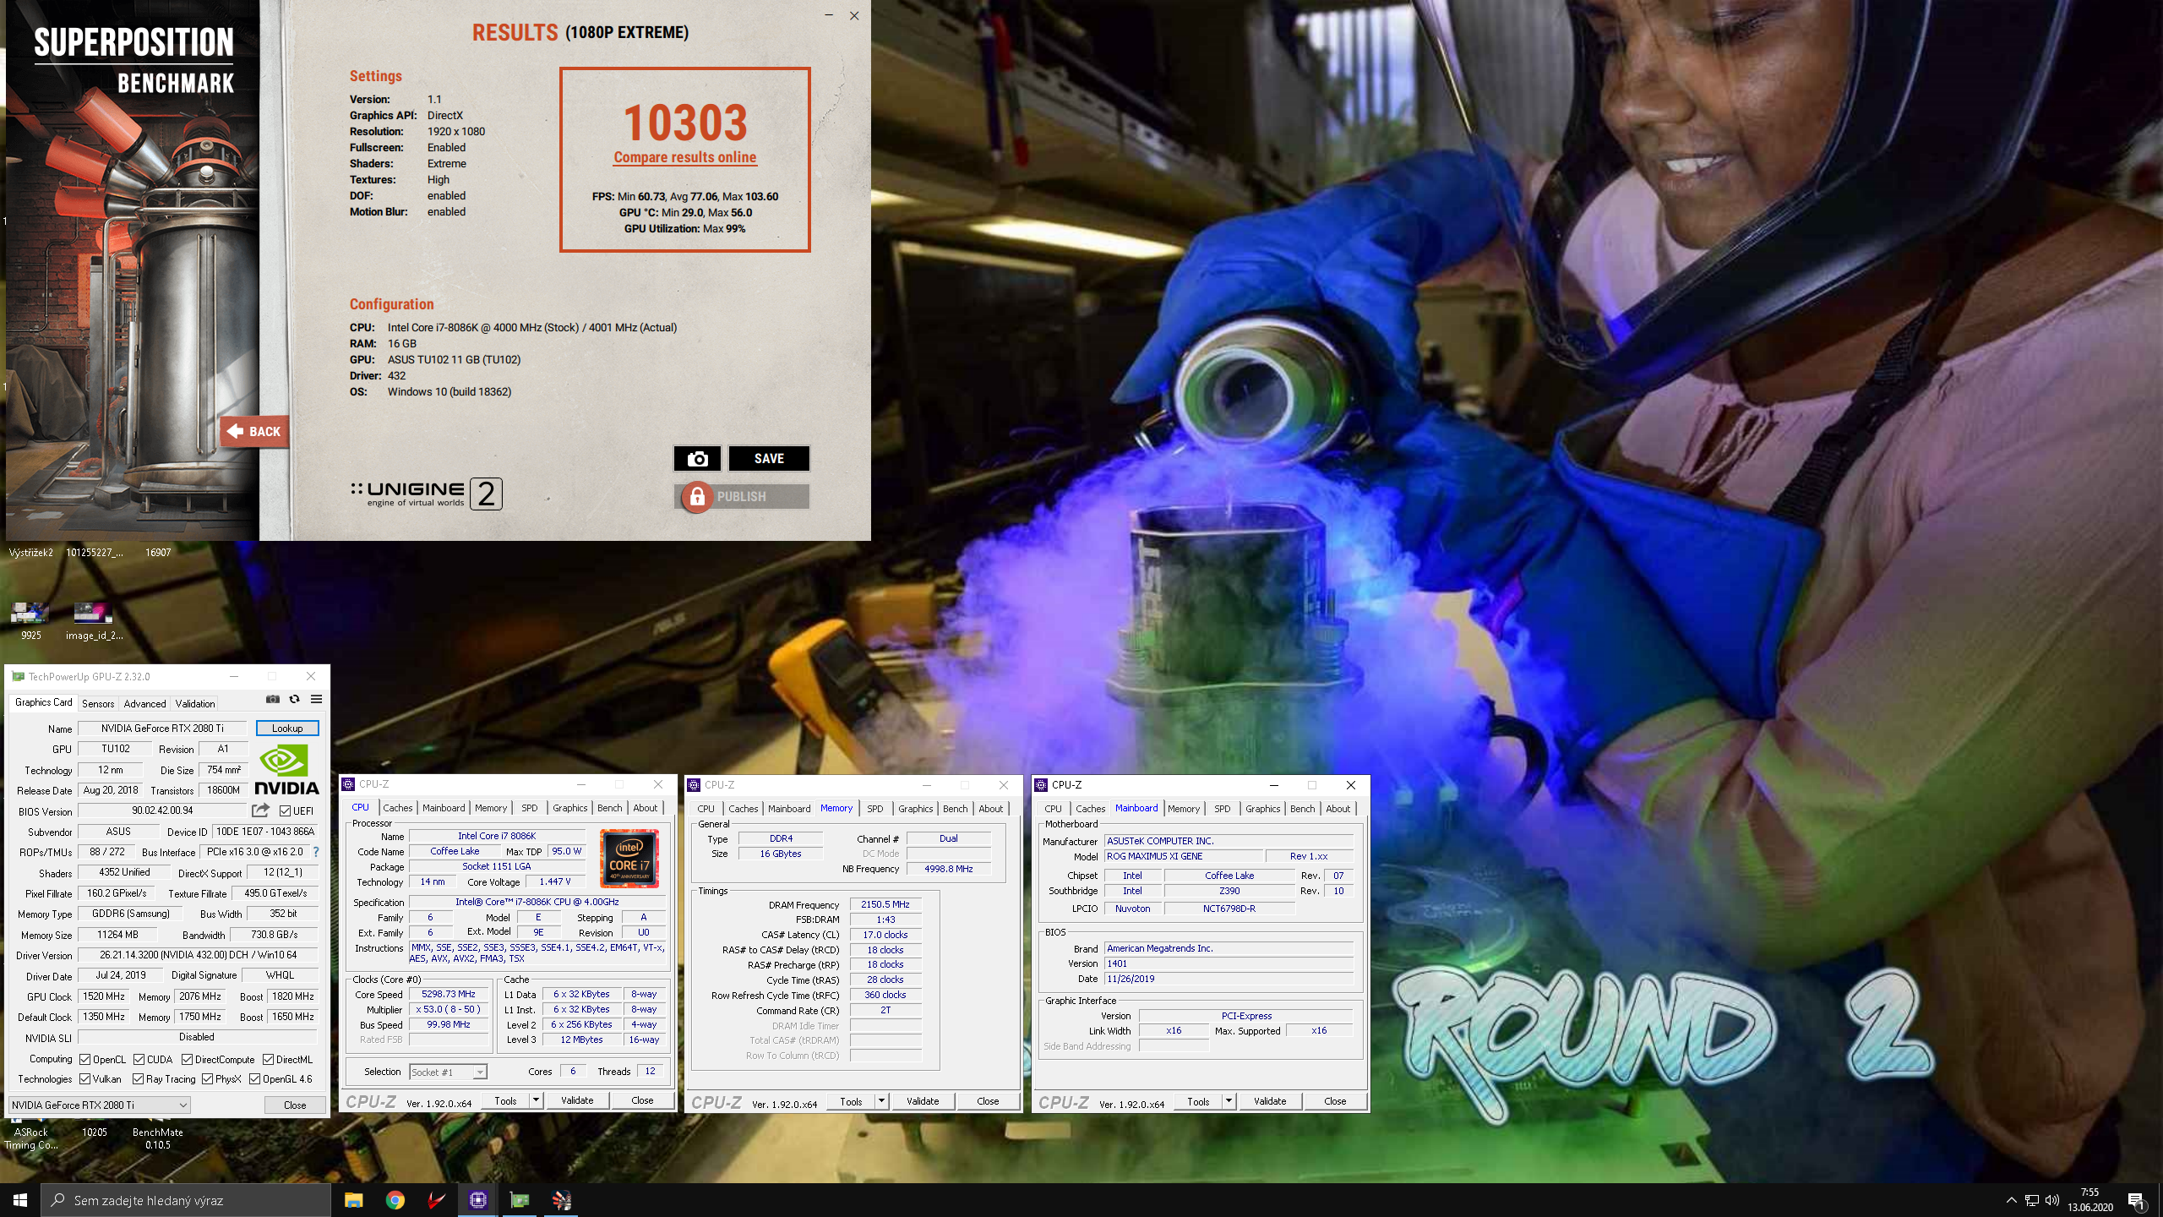Toggle the UEFI checkbox
This screenshot has height=1217, width=2163.
pyautogui.click(x=286, y=810)
